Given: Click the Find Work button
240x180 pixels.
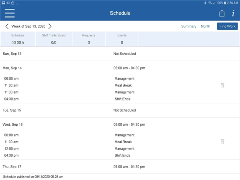Looking at the screenshot, I should [227, 26].
